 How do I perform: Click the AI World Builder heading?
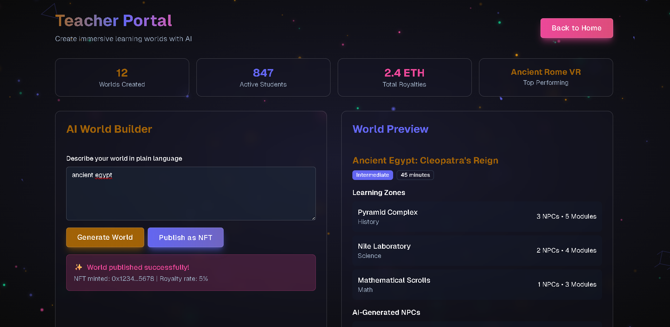pyautogui.click(x=109, y=129)
